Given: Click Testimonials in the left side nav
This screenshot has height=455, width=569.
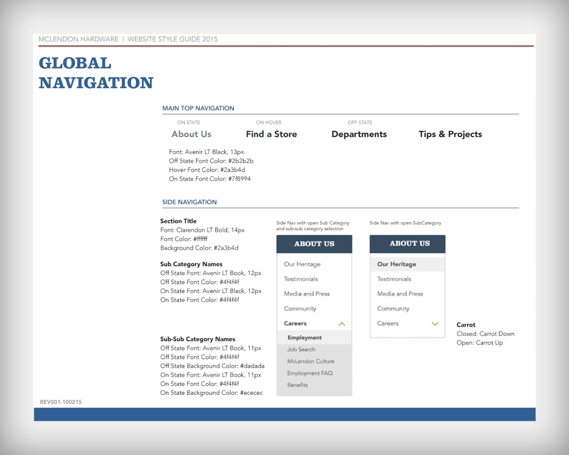Looking at the screenshot, I should pyautogui.click(x=301, y=279).
